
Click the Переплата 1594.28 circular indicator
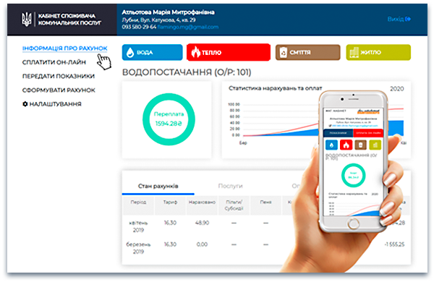[x=169, y=119]
